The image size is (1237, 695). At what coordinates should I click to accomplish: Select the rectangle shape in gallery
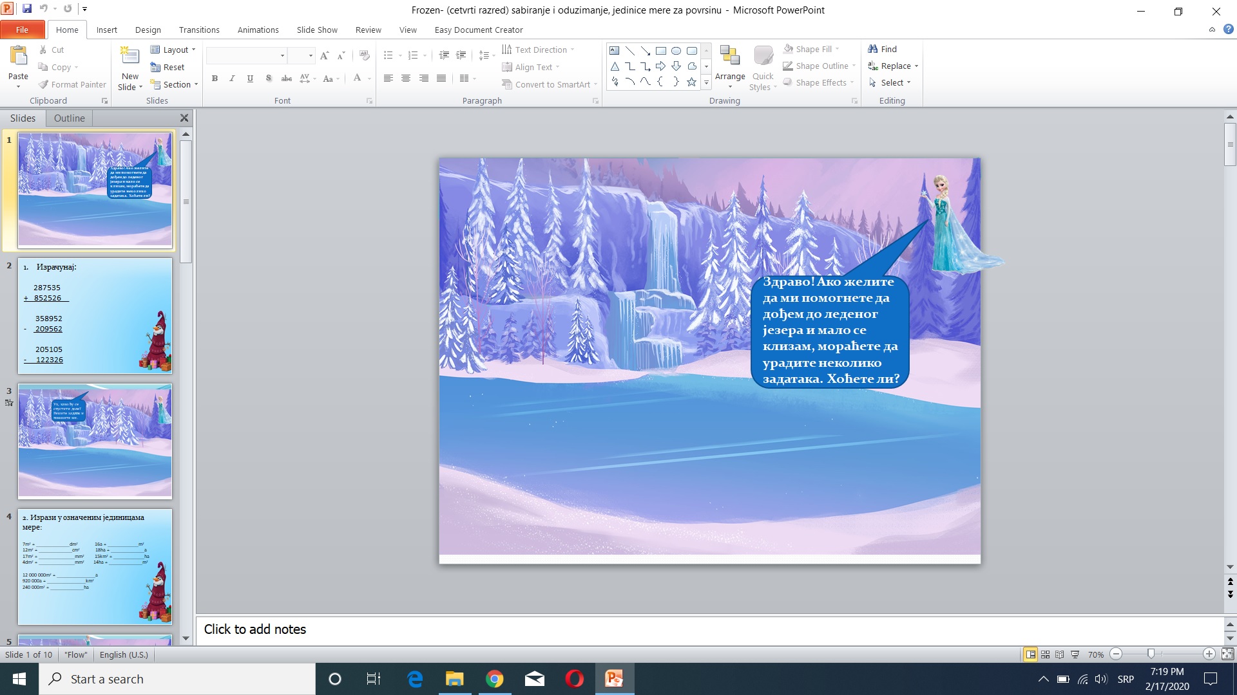click(661, 50)
